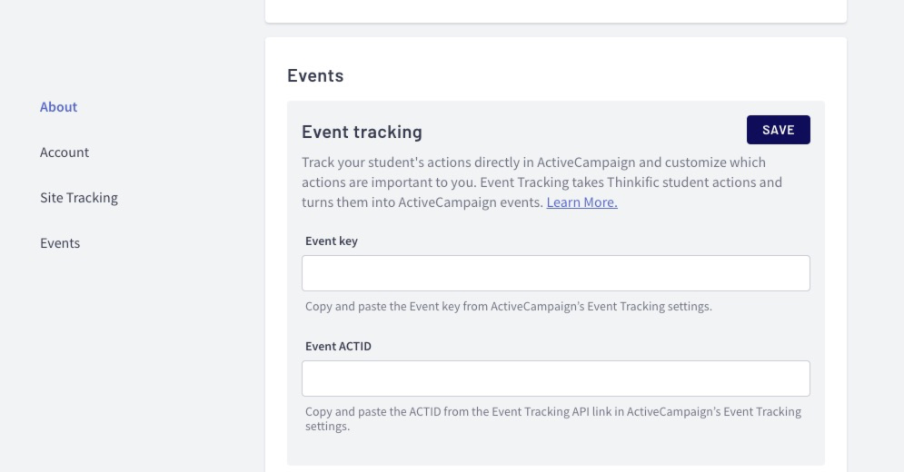Open the About section in sidebar

[x=58, y=106]
